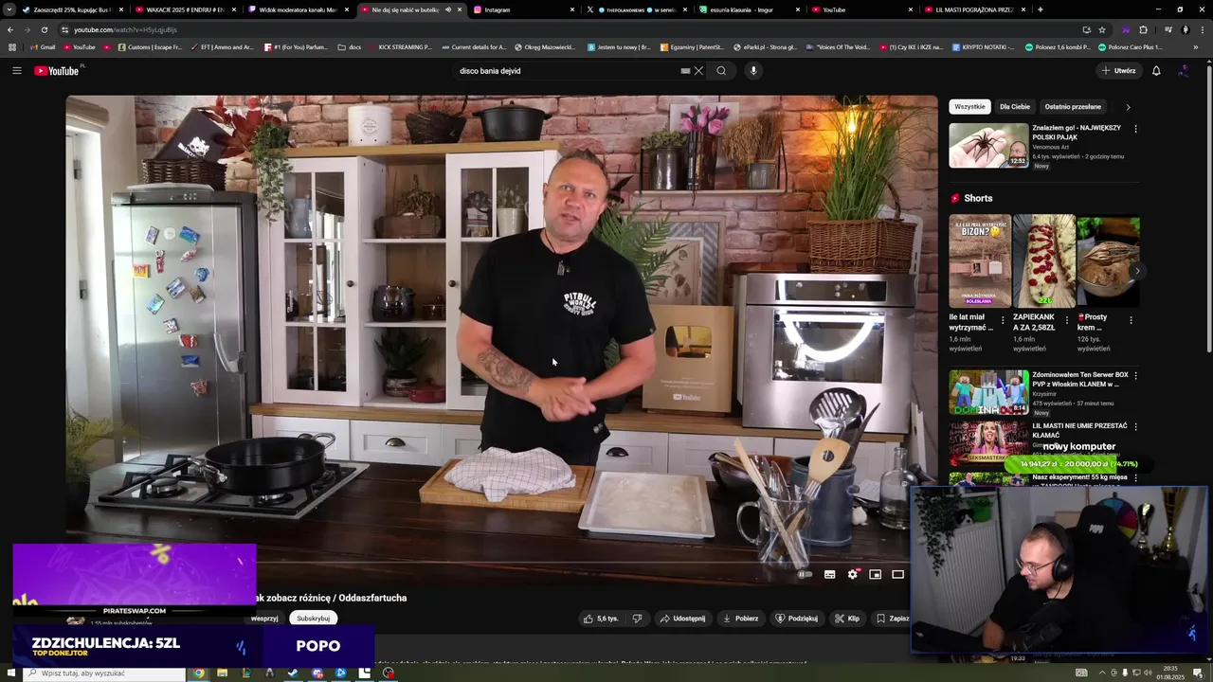This screenshot has width=1213, height=682.
Task: Click the Windows taskbar search box
Action: point(102,673)
